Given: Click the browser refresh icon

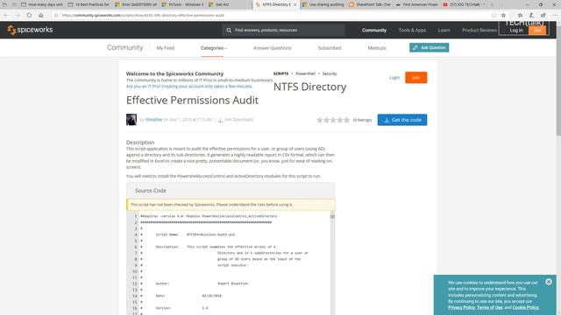Looking at the screenshot, I should click(29, 16).
